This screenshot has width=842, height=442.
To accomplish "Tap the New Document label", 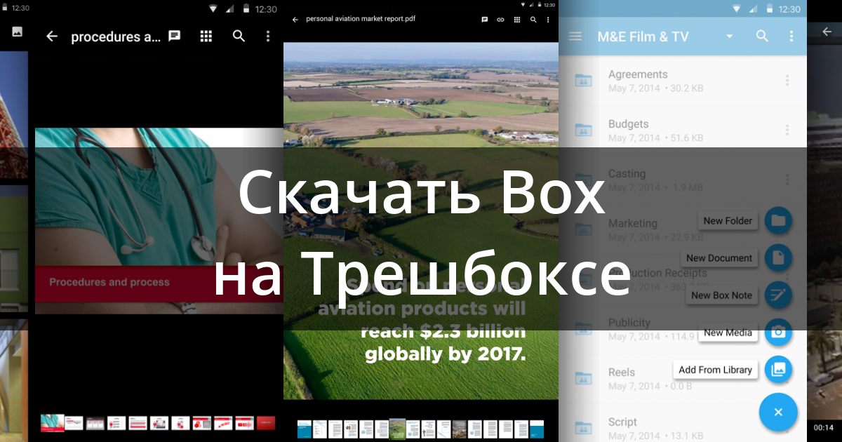I will [719, 257].
